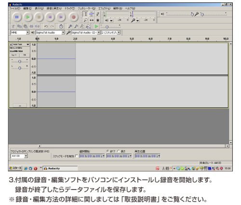Screen dimensions: 241x205
Task: Open the ヘルプ(H) menu
Action: click(x=130, y=8)
